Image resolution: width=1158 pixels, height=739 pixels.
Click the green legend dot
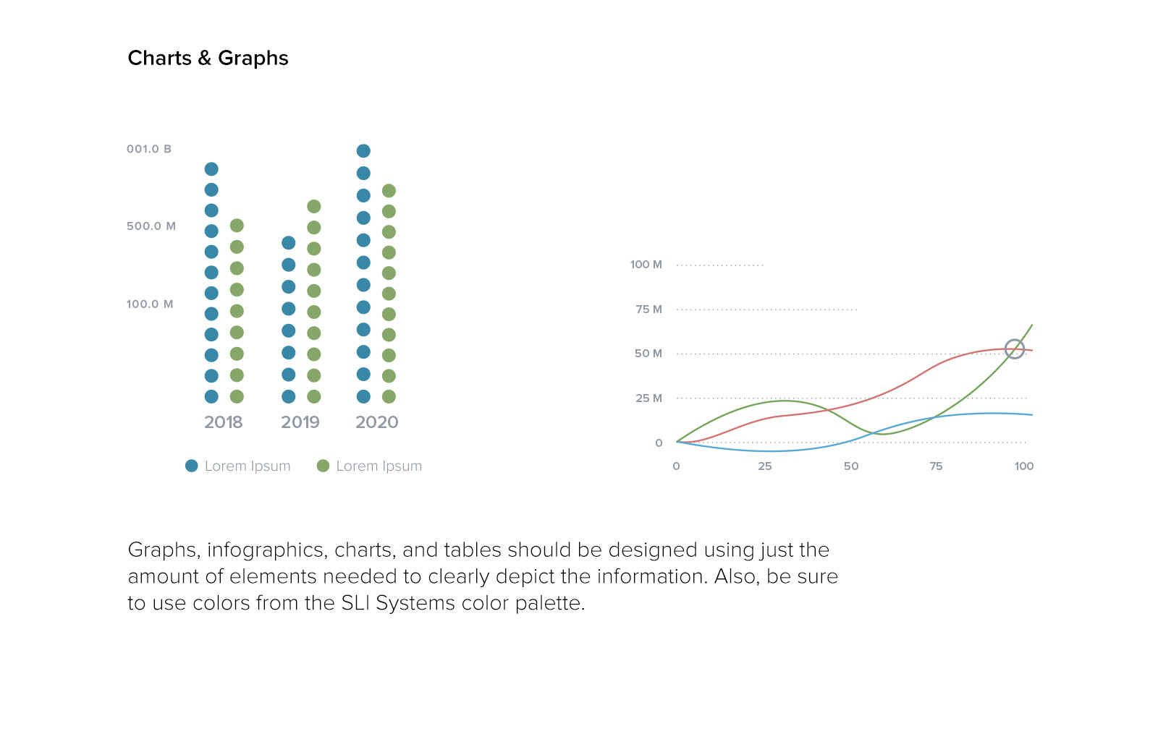pyautogui.click(x=323, y=466)
